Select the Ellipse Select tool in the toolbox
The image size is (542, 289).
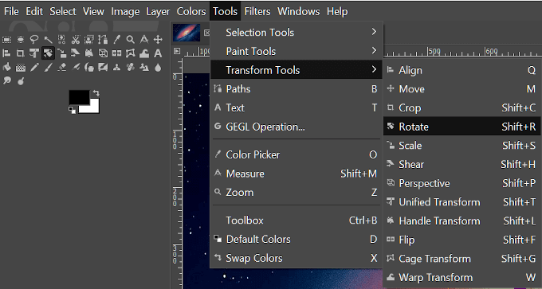21,39
